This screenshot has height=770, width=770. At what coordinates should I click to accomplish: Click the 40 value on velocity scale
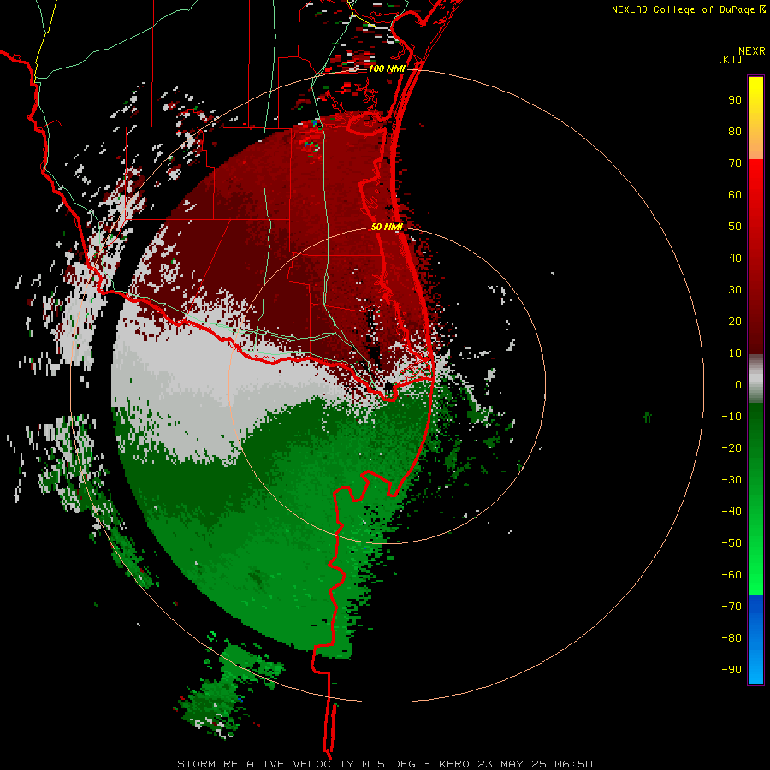[735, 258]
